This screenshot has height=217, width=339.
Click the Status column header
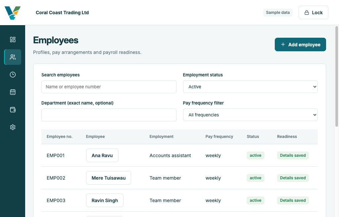(253, 137)
